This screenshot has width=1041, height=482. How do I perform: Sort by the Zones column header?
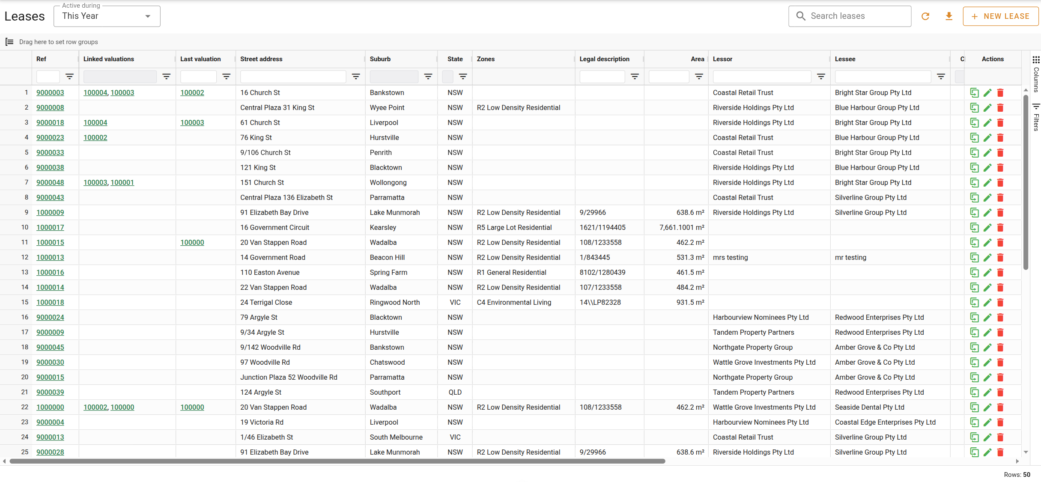pos(486,59)
